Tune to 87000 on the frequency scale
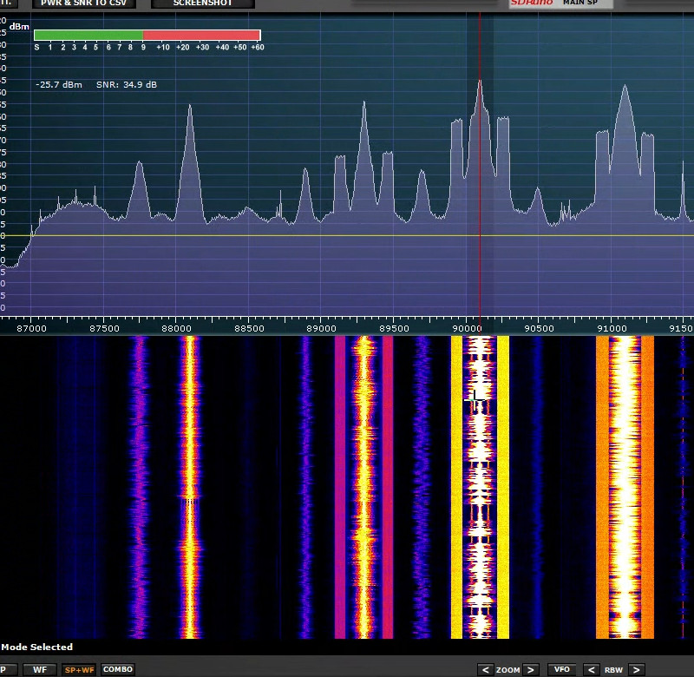Screen dimensions: 694x677 [x=31, y=329]
